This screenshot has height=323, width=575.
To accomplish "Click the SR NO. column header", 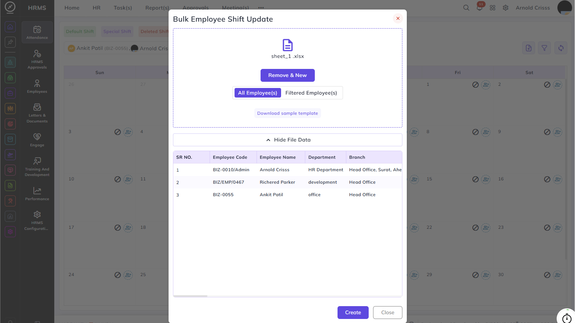I will 191,157.
